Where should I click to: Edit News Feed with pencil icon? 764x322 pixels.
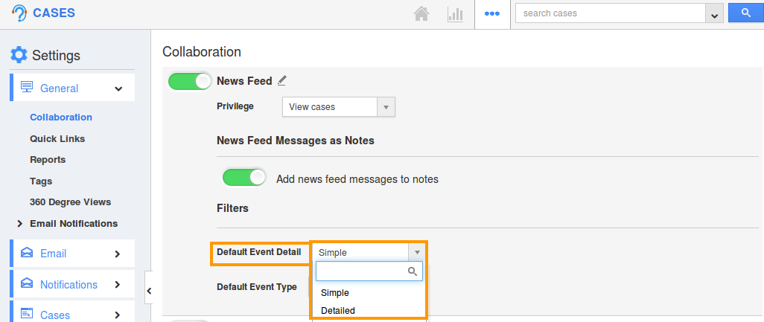pyautogui.click(x=281, y=81)
